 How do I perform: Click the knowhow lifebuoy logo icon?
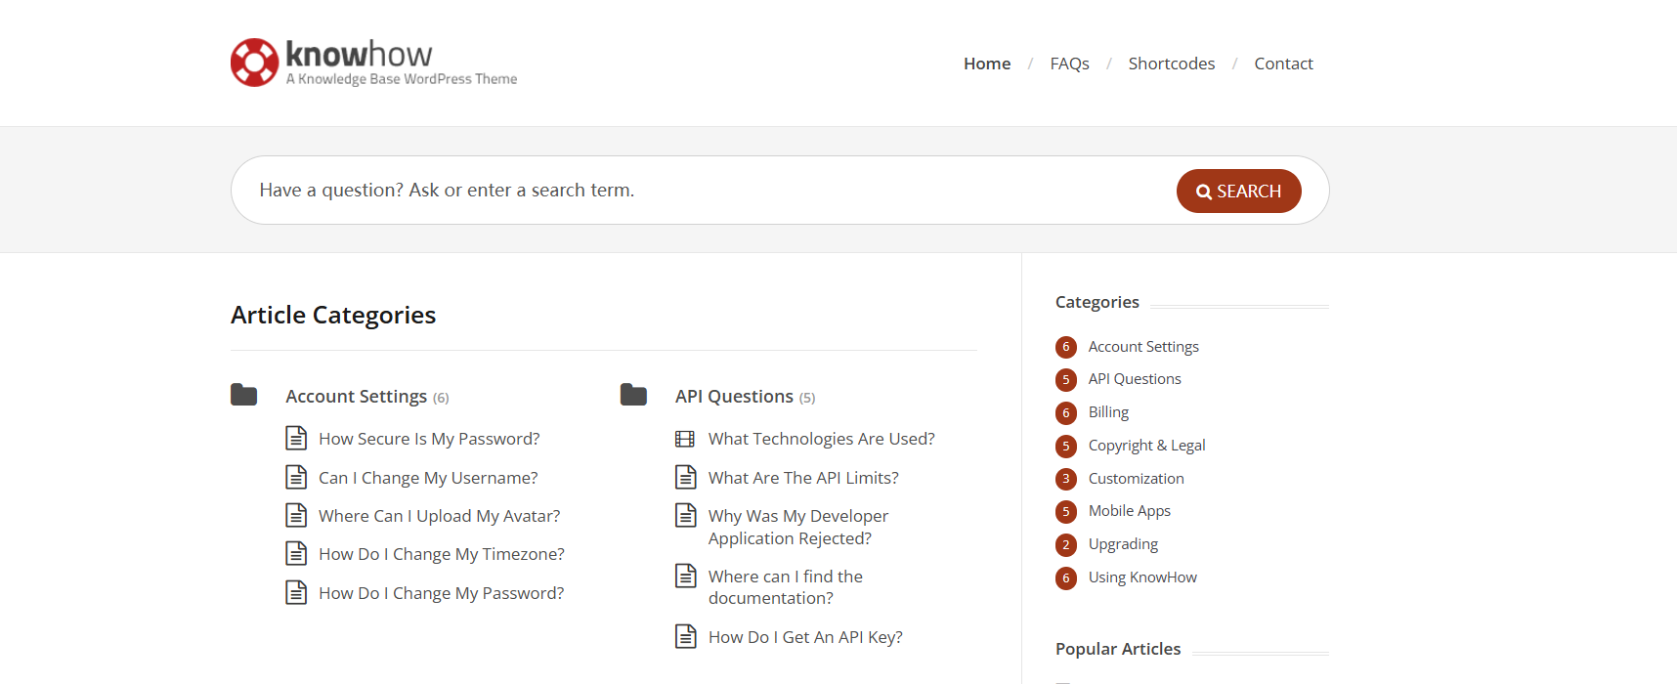click(x=255, y=63)
